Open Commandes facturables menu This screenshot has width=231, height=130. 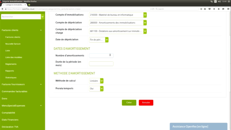pos(14,91)
